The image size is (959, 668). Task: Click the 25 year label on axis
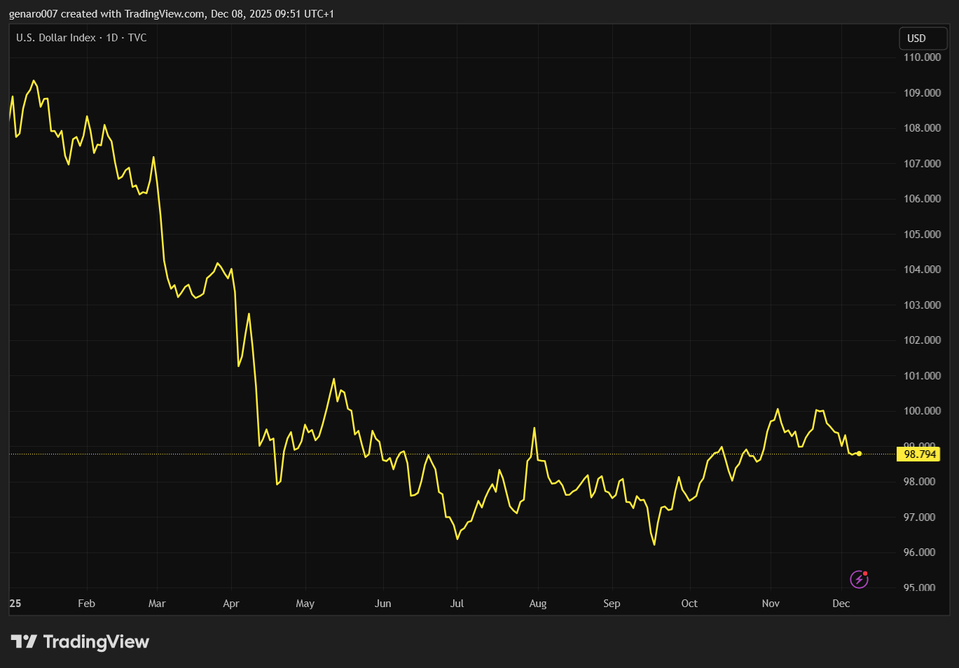(x=15, y=601)
